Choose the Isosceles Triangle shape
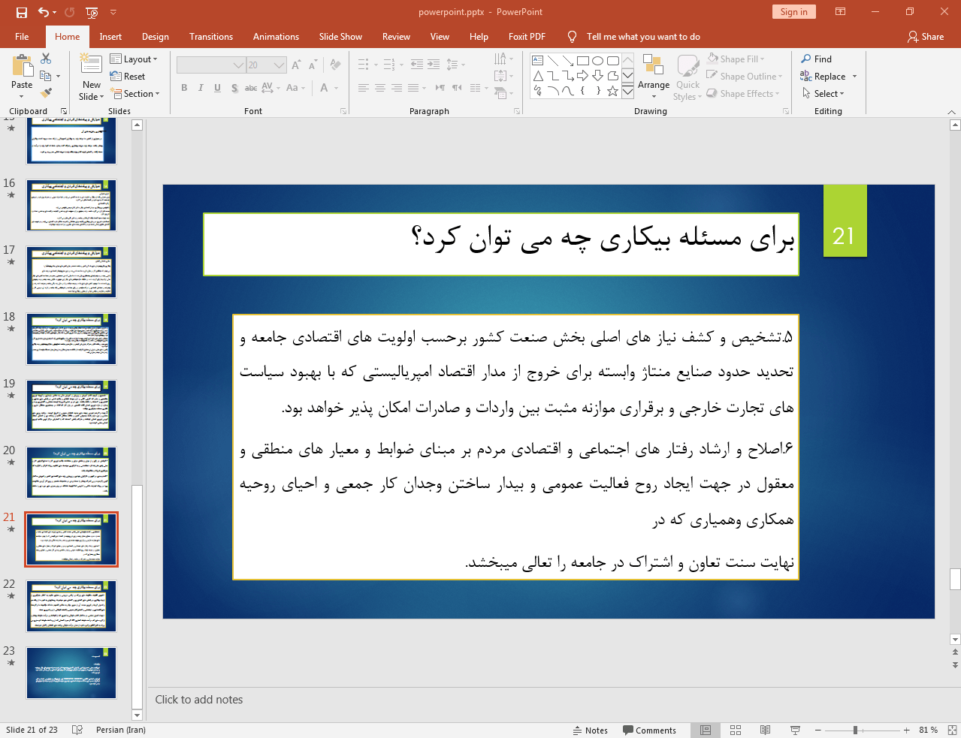This screenshot has height=738, width=961. pos(538,76)
